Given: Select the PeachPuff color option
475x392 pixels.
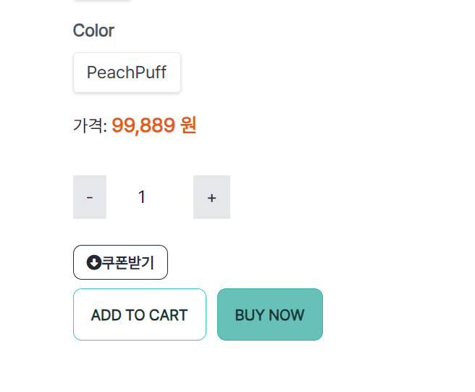Looking at the screenshot, I should 127,72.
